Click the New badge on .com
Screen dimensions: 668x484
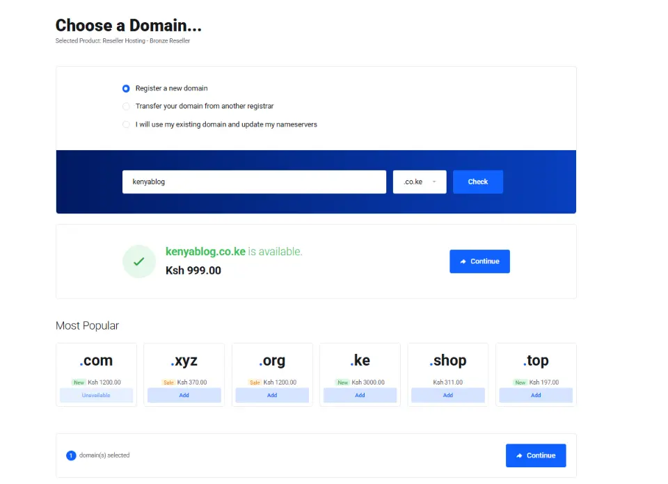pos(79,382)
